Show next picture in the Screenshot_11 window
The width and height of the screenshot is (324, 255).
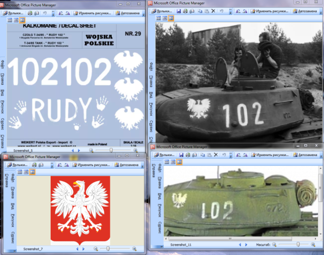[x=247, y=245]
